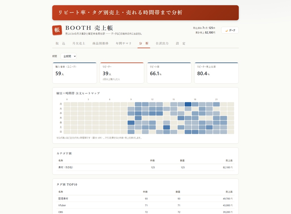Viewport: 291px width, 214px height.
Task: Select the Friday 9時 heatmap cell
Action: [131, 122]
